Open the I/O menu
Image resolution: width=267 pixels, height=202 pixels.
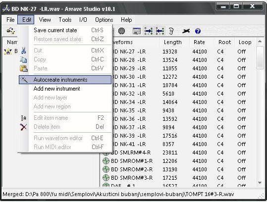[83, 20]
